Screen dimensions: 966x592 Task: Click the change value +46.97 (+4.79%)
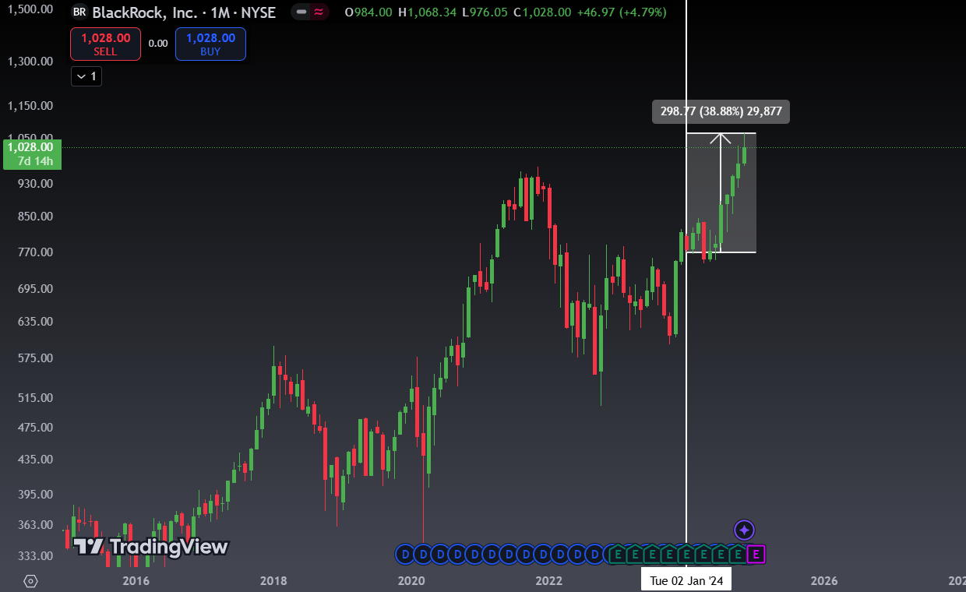(621, 12)
